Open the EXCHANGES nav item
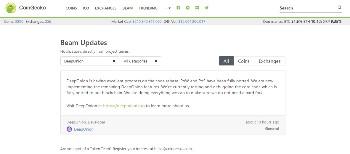This screenshot has height=154, width=350. [106, 8]
